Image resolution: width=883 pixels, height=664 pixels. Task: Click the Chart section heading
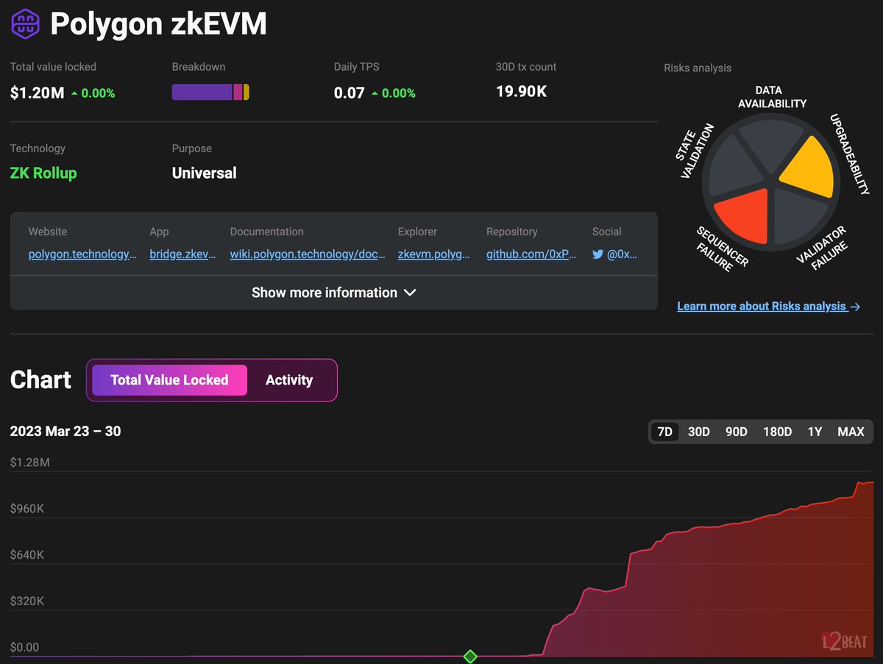(40, 380)
